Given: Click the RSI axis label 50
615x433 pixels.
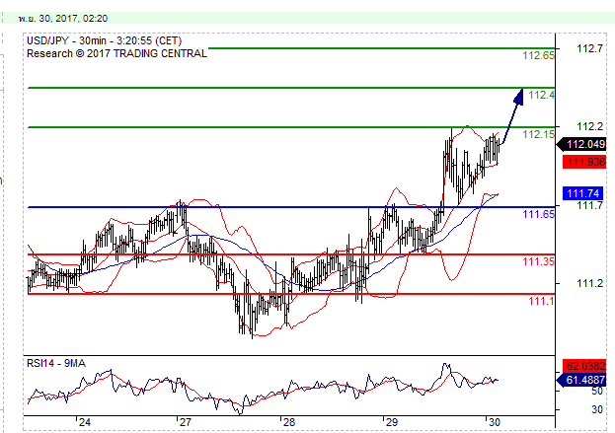Looking at the screenshot, I should point(597,391).
